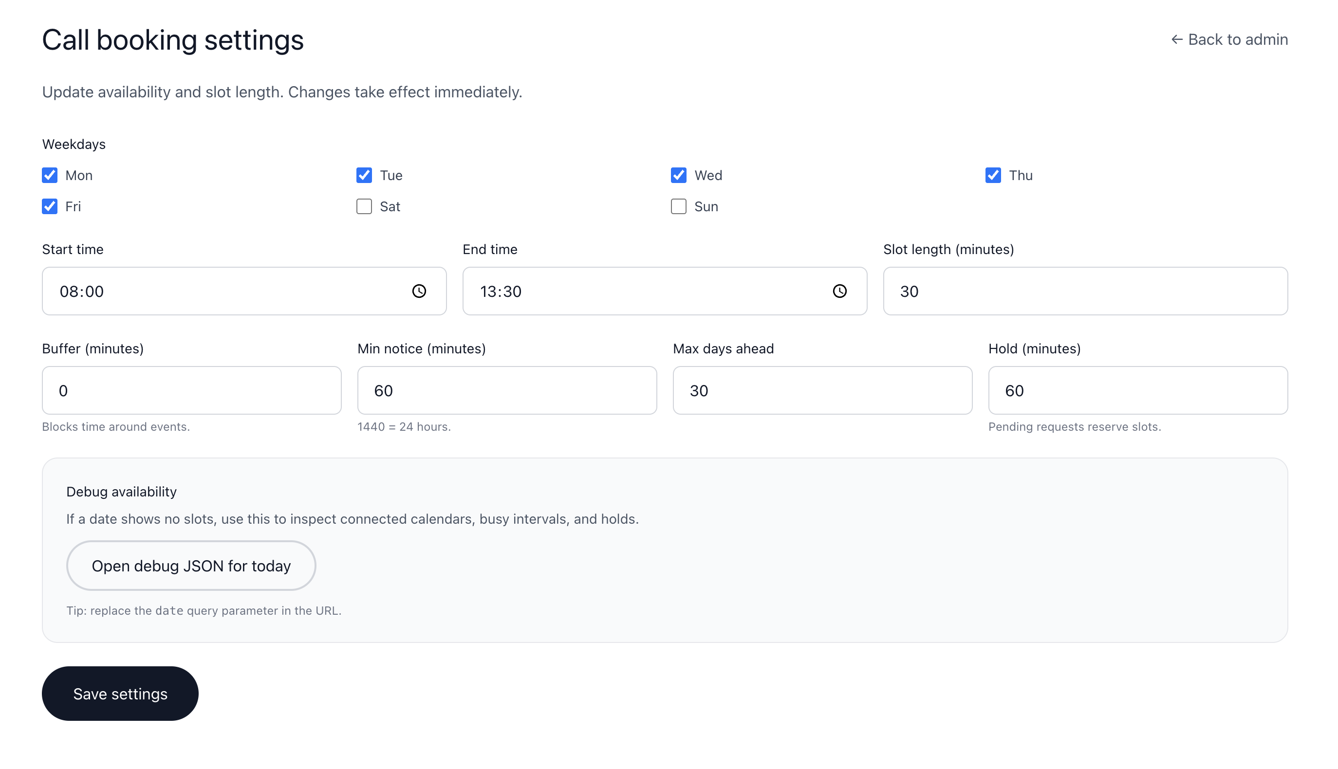Disable the Tue weekday checkbox

364,175
